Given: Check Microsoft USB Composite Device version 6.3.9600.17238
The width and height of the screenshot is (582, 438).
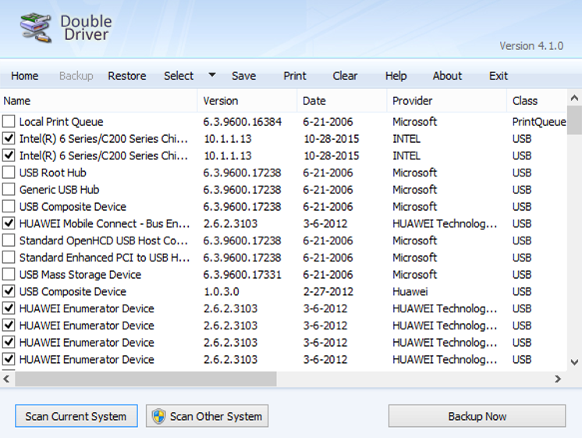Looking at the screenshot, I should click(9, 206).
